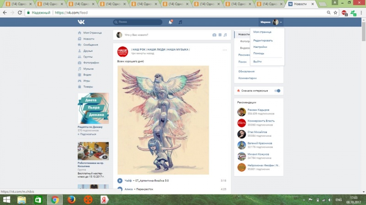Click the Поиск search field

click(138, 22)
